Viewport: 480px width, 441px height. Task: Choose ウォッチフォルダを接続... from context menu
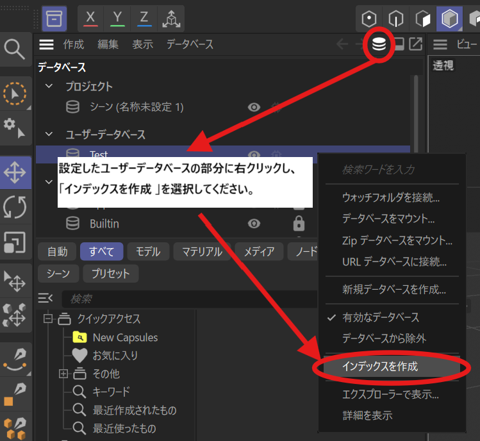(x=392, y=197)
